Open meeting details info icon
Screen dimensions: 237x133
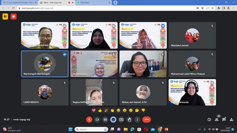tap(209, 120)
